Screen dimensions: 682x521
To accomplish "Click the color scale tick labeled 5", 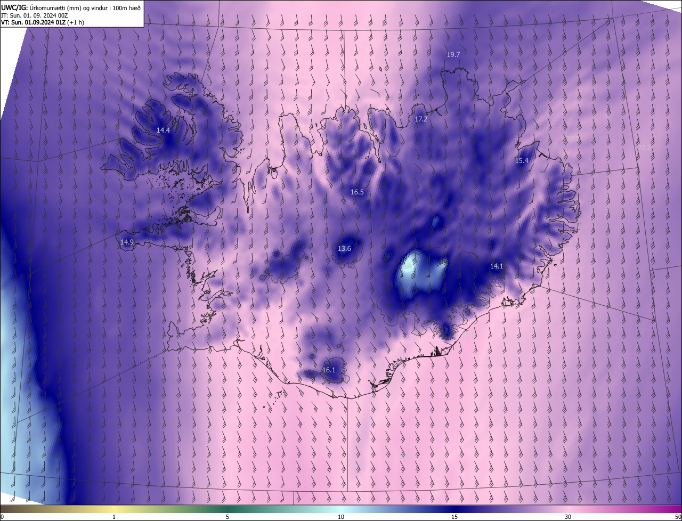I will tap(228, 517).
